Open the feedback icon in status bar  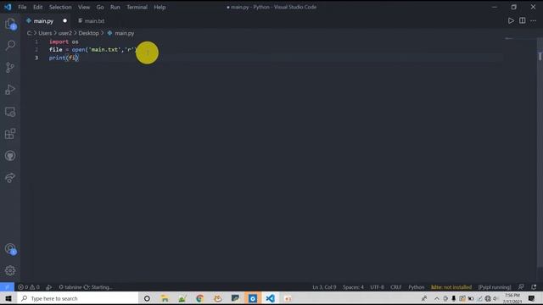point(521,287)
